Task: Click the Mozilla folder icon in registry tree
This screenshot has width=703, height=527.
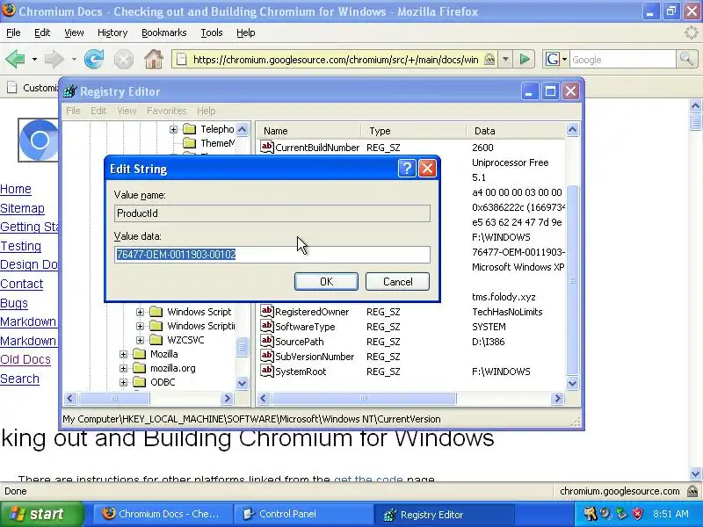Action: [140, 354]
